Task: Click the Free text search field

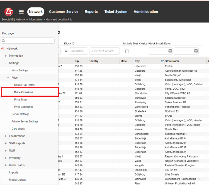Action: 104,51
